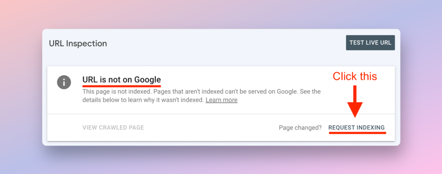Click the gray info circle icon

(64, 82)
